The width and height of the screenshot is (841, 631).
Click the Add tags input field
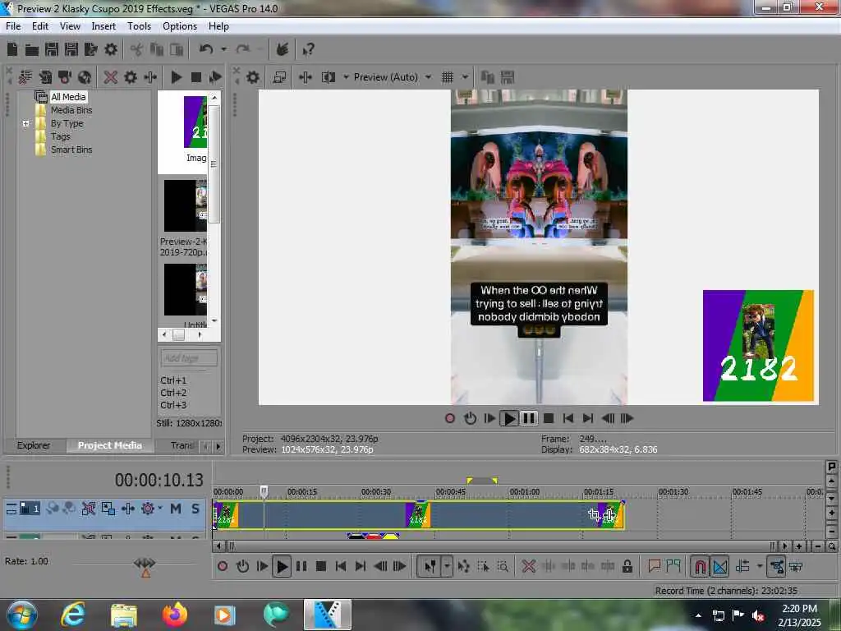189,358
